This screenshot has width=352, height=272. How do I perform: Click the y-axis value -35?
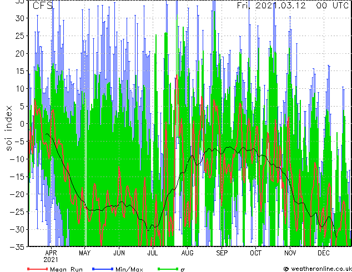pos(18,247)
